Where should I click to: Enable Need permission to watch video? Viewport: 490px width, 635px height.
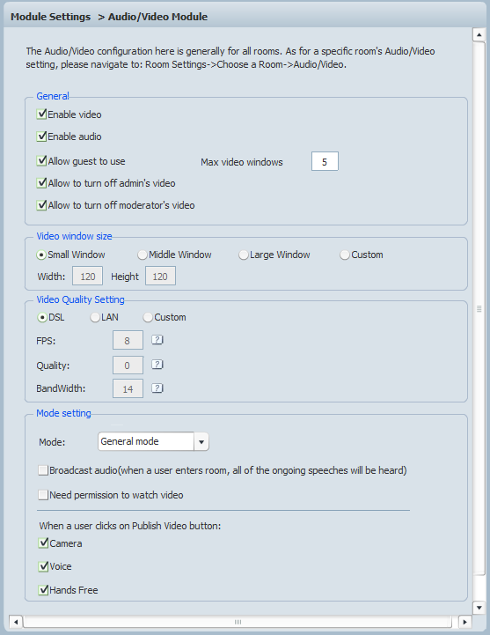pyautogui.click(x=43, y=495)
